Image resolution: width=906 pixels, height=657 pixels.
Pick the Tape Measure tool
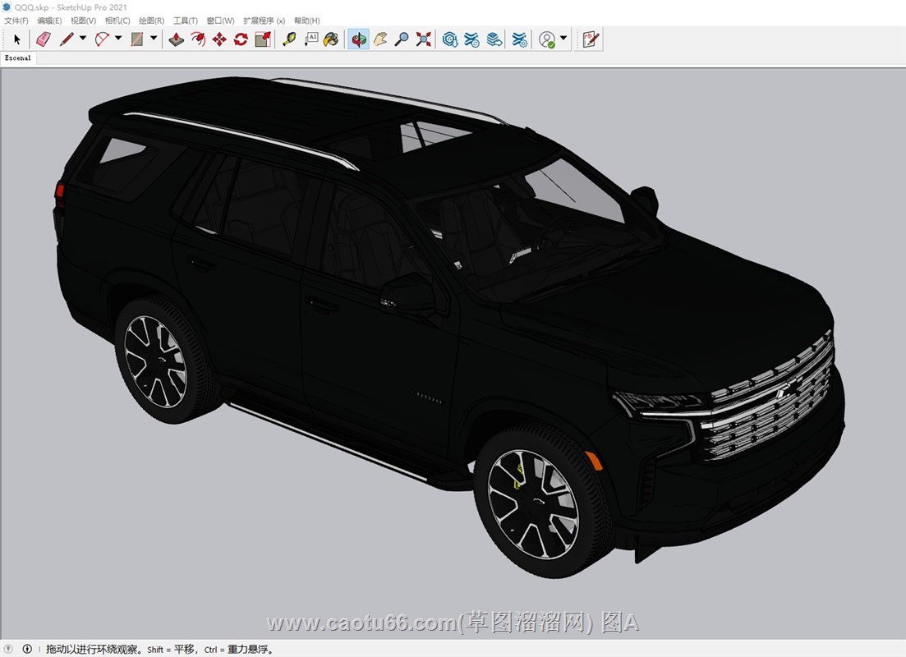coord(289,39)
